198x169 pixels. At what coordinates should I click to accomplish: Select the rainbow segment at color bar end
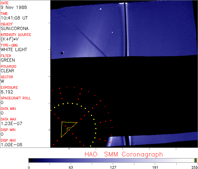196,160
